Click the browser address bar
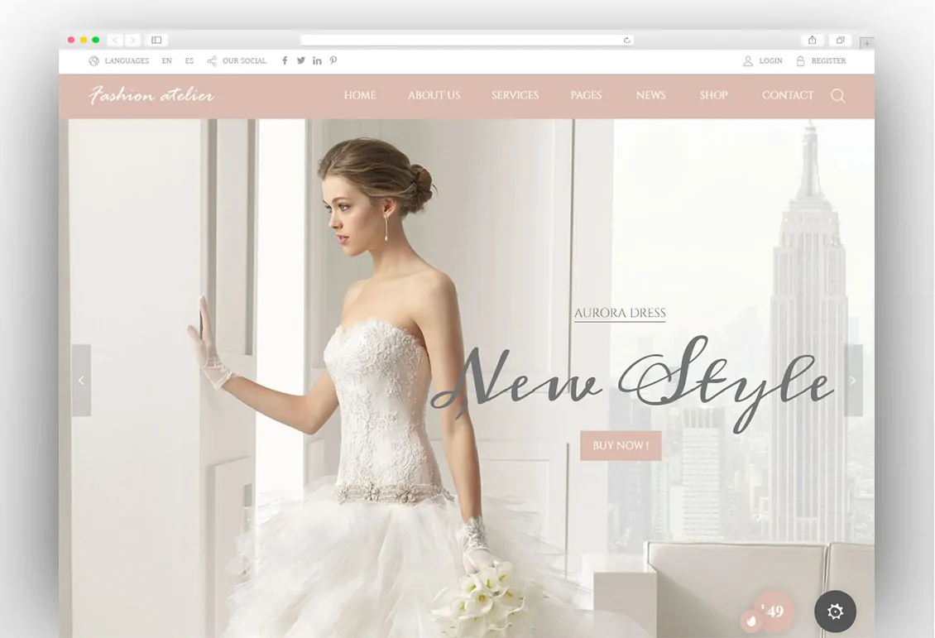Screen dimensions: 935x638 (x=467, y=40)
